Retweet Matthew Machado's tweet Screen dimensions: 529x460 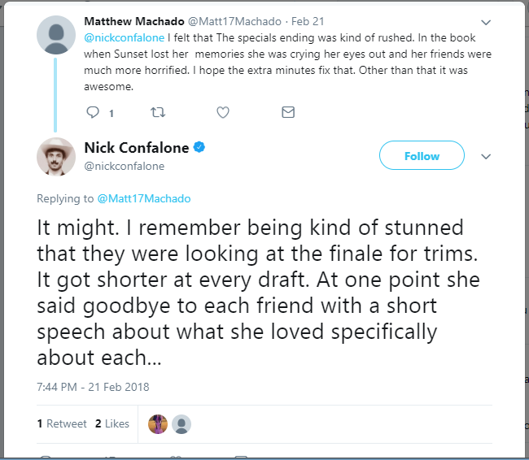pos(158,113)
